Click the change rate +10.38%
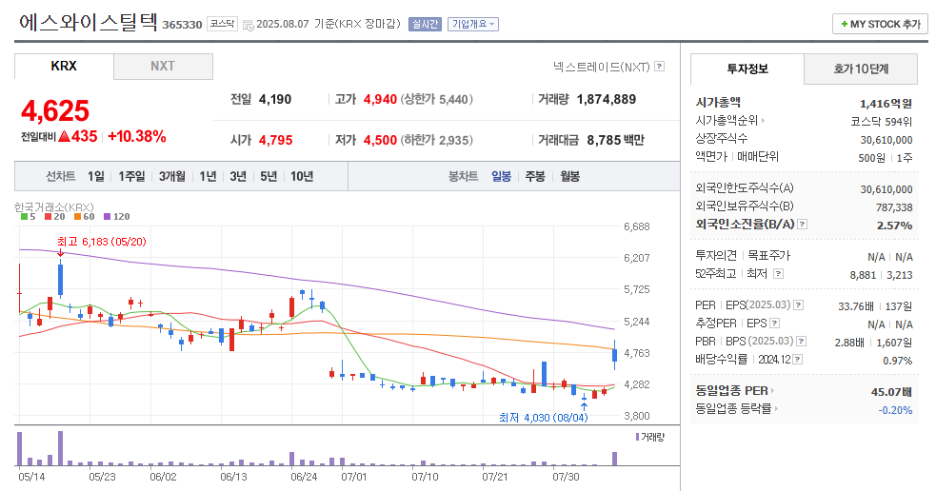The width and height of the screenshot is (936, 491). 137,137
